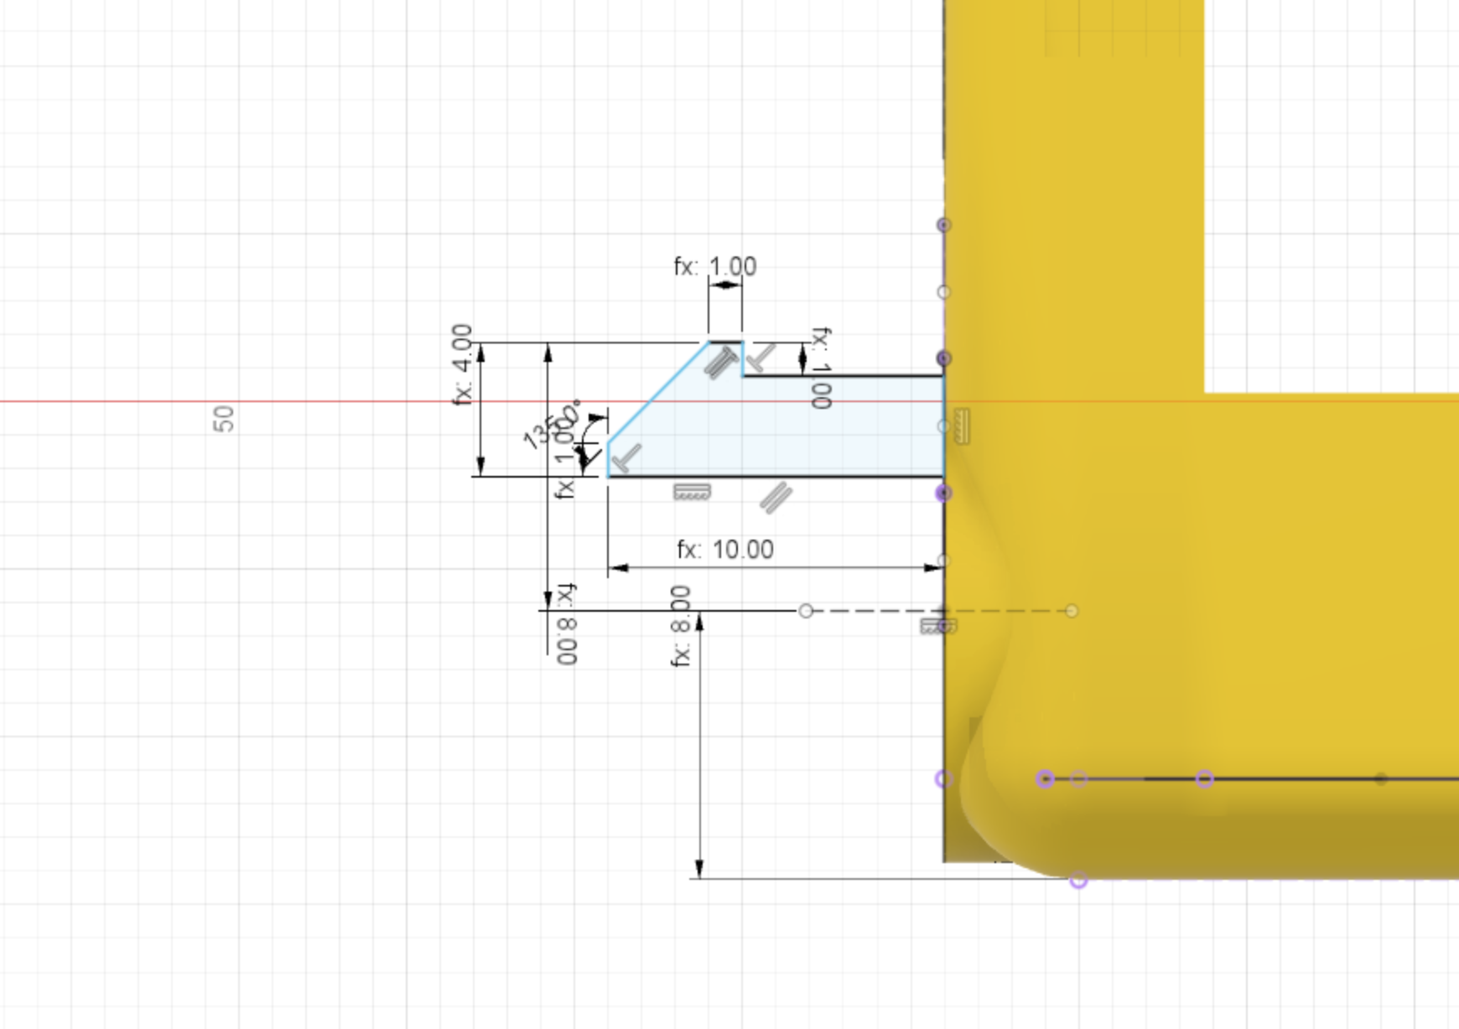Click the perpendicular glyph at the profile's bottom-left corner
This screenshot has height=1029, width=1459.
point(626,458)
